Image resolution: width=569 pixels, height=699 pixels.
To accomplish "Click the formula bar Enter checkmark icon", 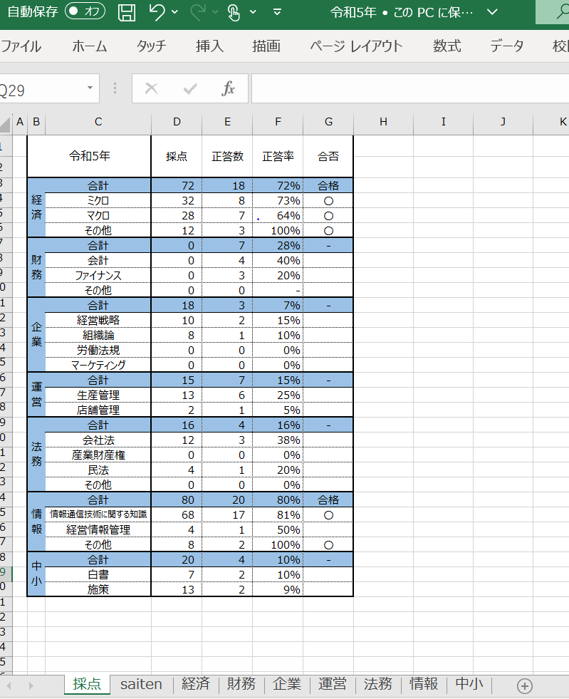I will (x=190, y=89).
